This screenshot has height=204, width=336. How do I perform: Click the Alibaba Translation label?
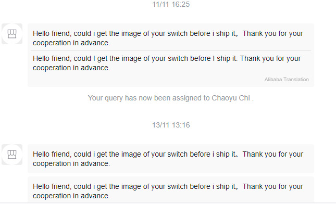coord(287,80)
